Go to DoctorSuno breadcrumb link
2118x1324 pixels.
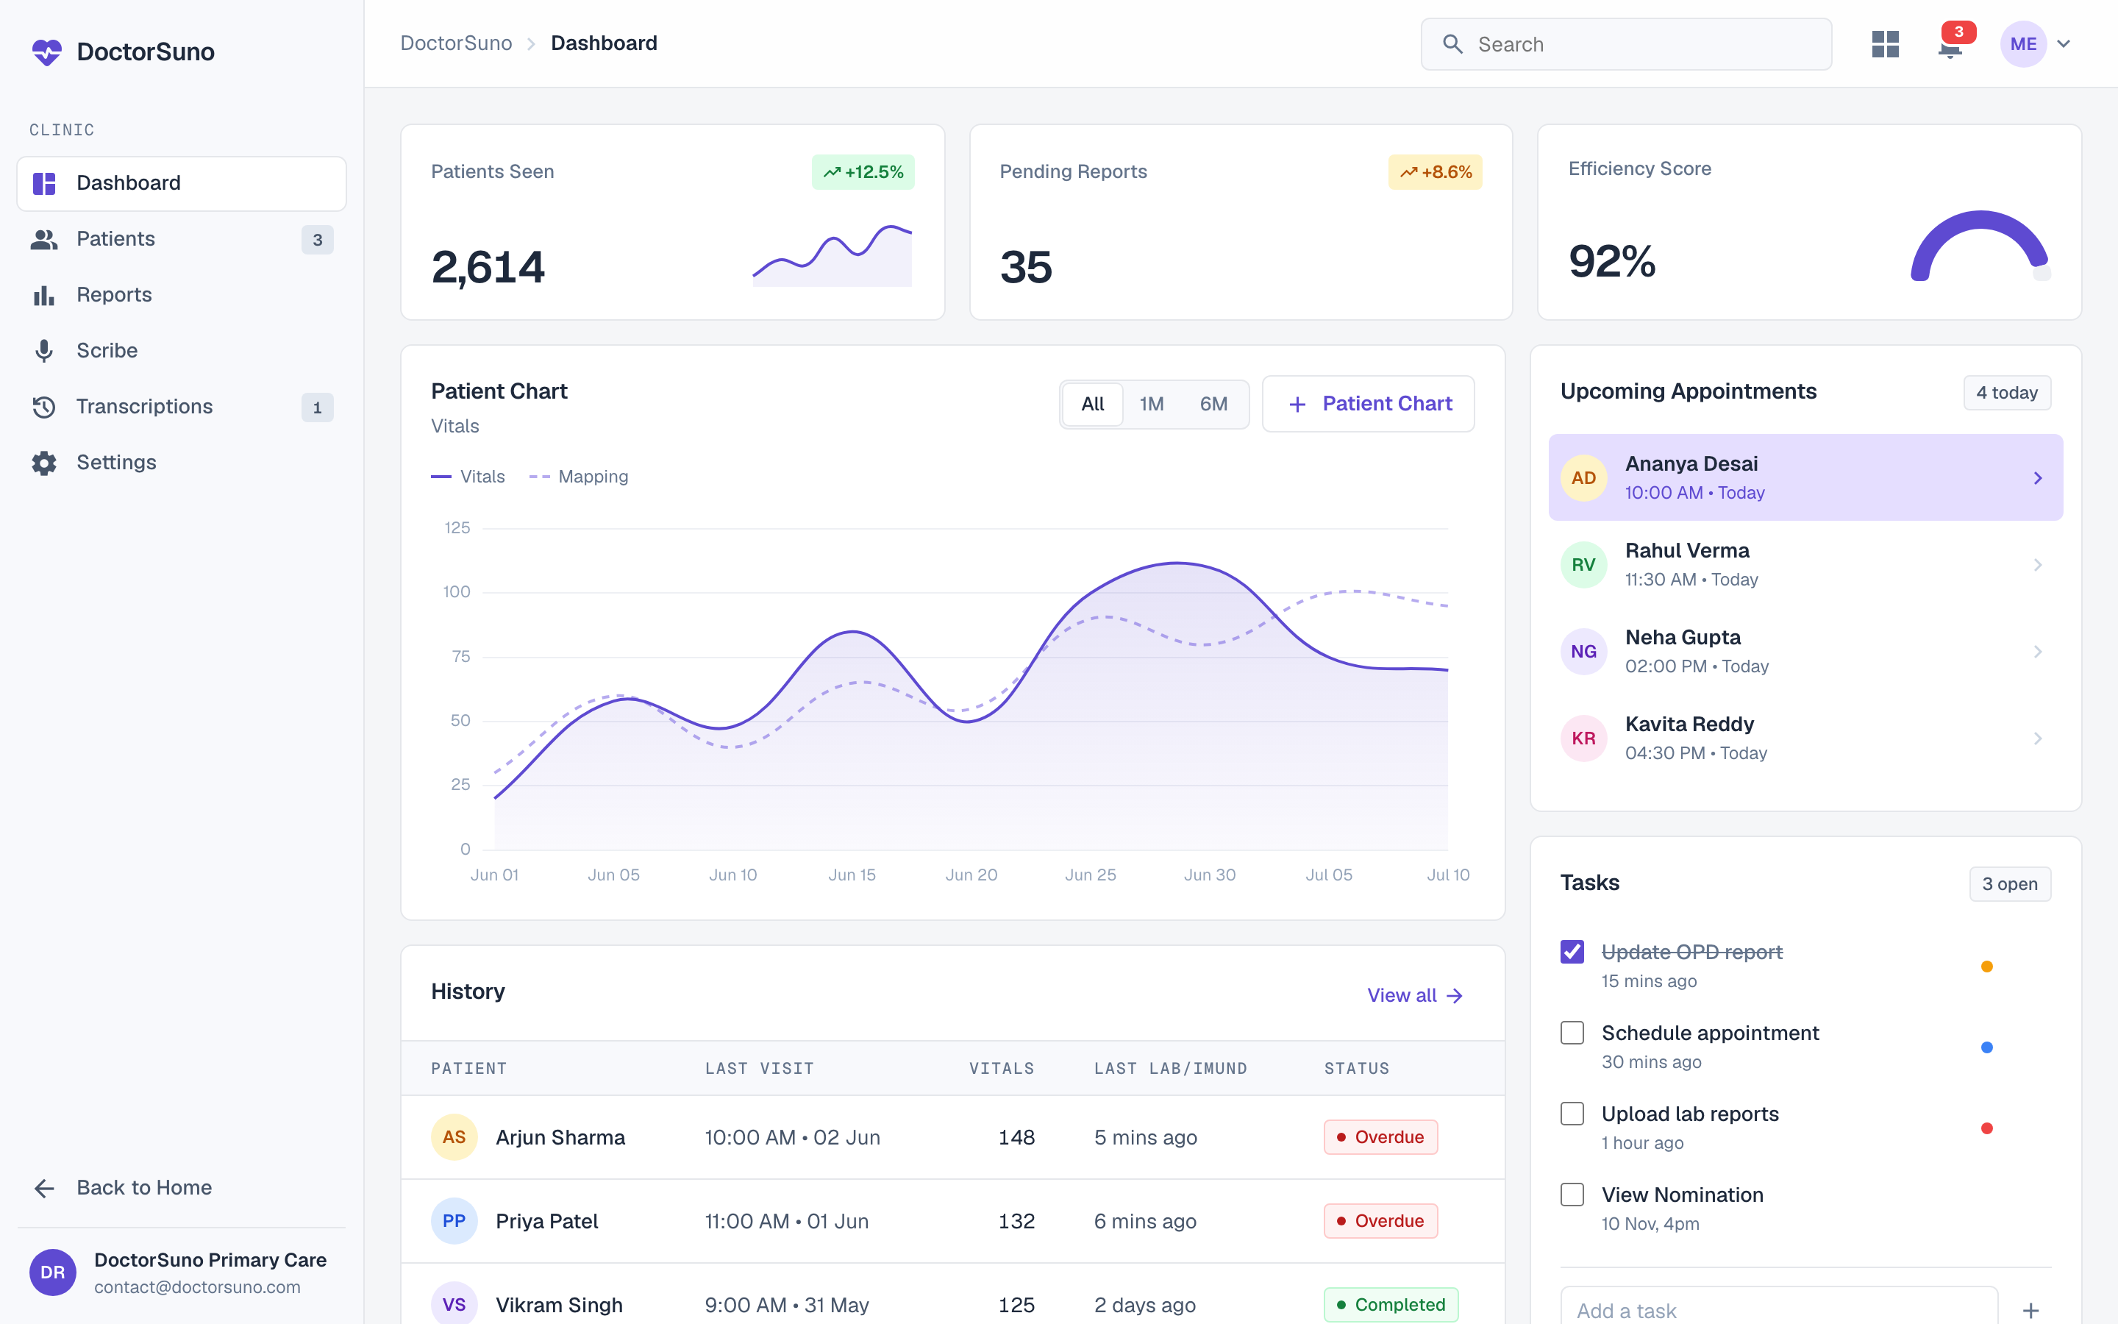click(456, 44)
